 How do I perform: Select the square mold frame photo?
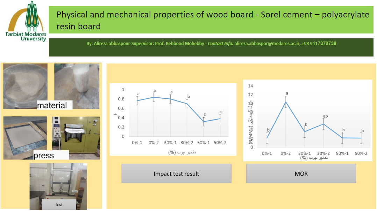[x=25, y=134]
